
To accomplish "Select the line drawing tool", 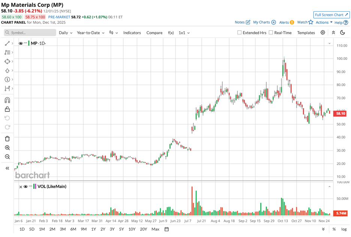I will 7,43.
